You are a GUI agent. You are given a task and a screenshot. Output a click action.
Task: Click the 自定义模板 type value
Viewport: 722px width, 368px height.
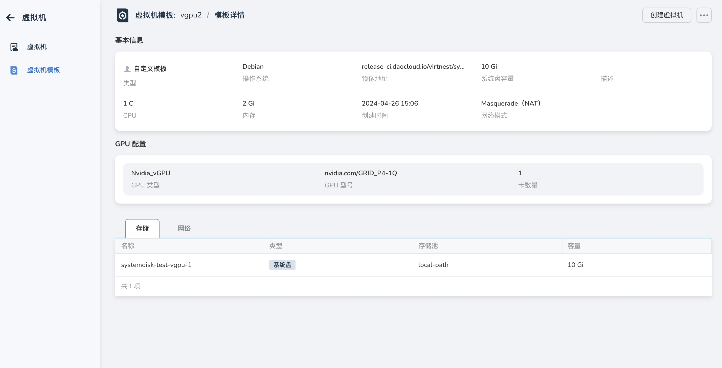(x=150, y=69)
